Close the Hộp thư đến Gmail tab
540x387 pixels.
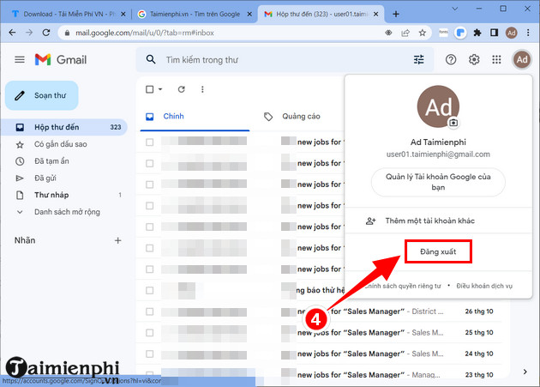coord(375,14)
